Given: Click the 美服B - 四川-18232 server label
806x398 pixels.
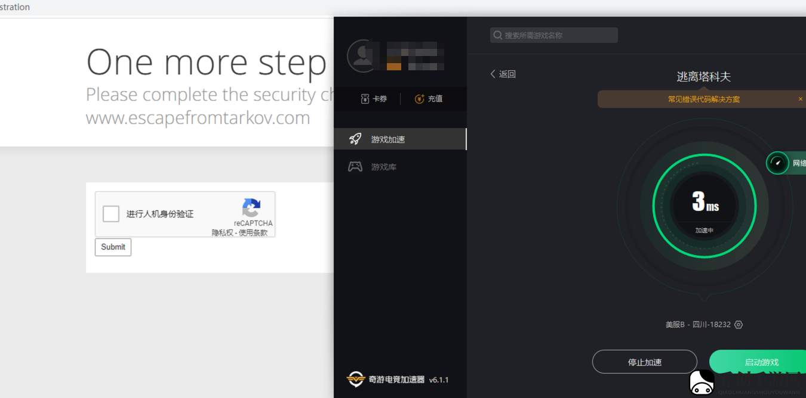Looking at the screenshot, I should click(x=698, y=325).
